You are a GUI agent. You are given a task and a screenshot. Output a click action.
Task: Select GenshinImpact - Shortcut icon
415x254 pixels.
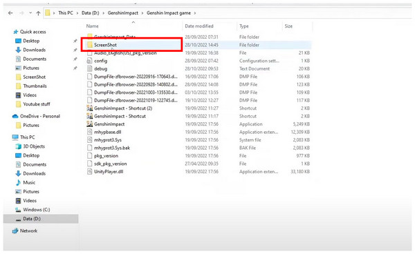click(x=90, y=116)
